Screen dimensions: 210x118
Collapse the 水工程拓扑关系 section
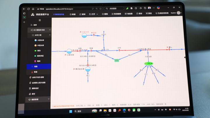50,30
